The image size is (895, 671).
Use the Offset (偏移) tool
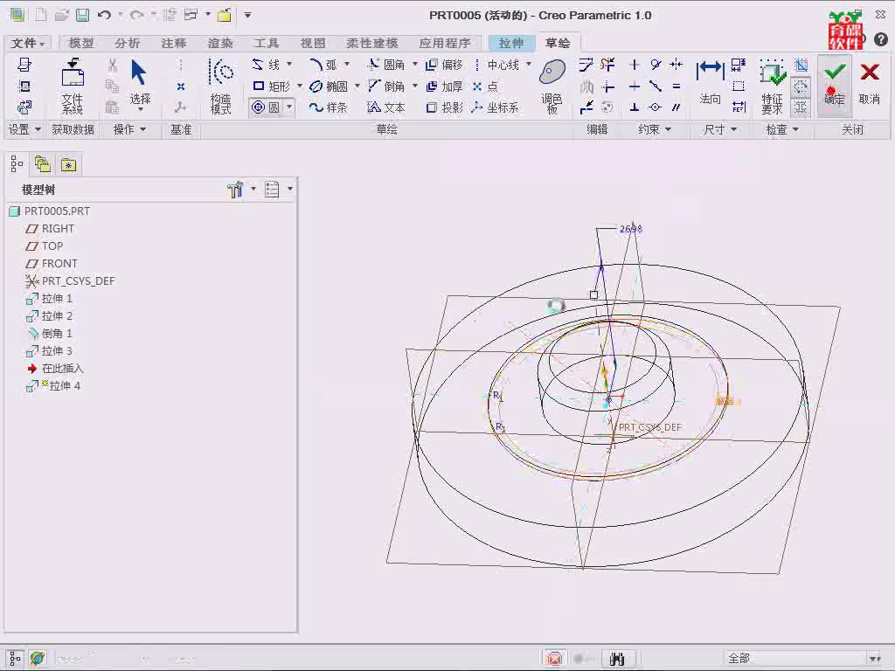[x=444, y=65]
